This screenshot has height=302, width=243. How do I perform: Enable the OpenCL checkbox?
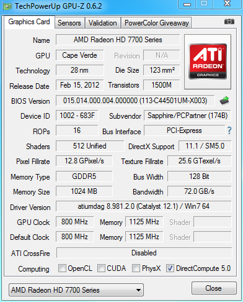tap(62, 268)
